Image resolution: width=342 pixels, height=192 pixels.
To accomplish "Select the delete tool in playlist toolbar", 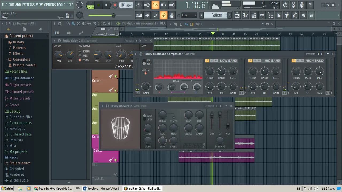I will 79,23.
